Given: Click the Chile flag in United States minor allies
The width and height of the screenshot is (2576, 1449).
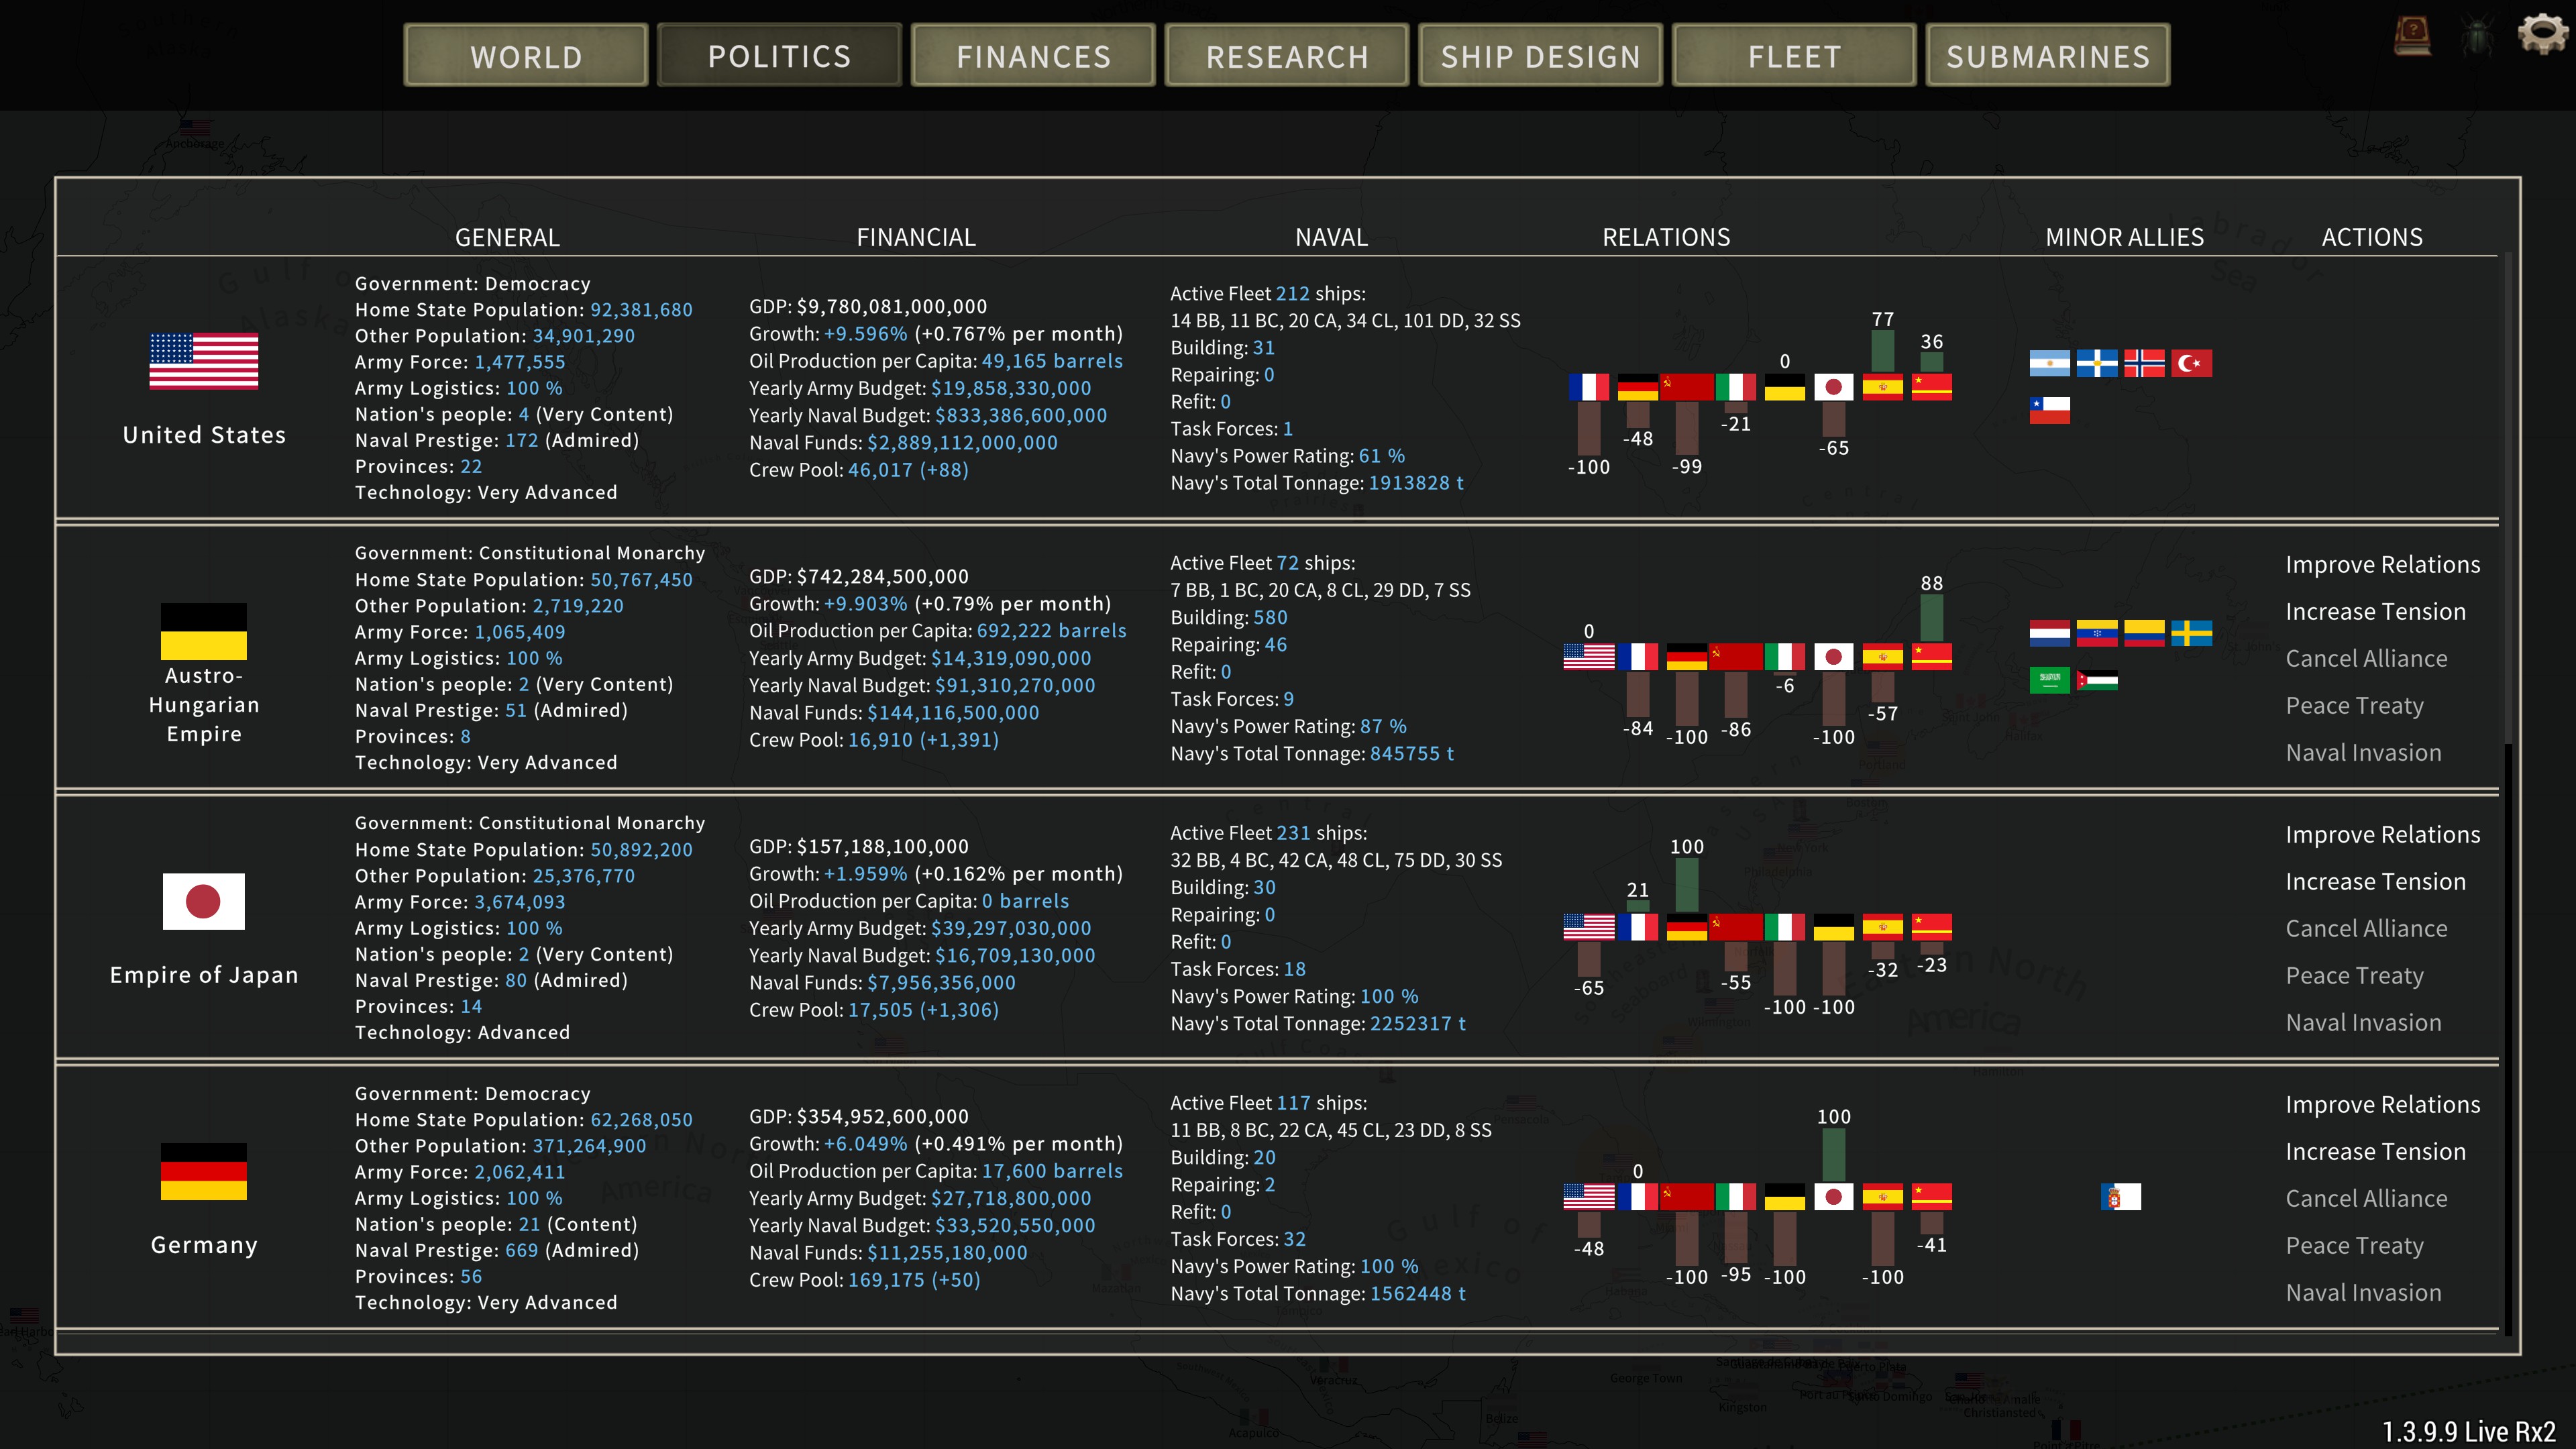Looking at the screenshot, I should [2049, 410].
